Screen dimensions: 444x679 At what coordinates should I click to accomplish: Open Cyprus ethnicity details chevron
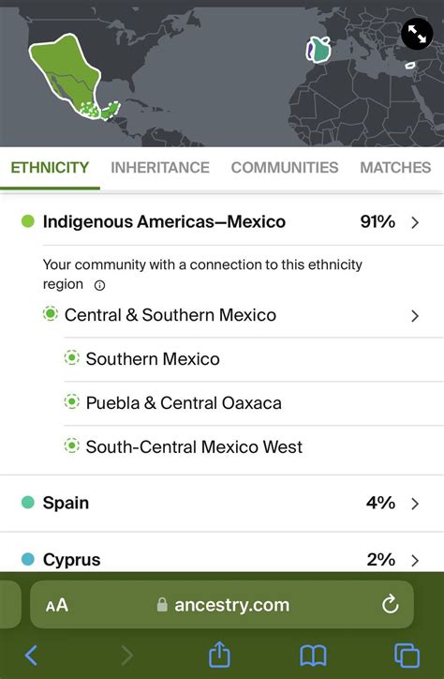pyautogui.click(x=415, y=560)
